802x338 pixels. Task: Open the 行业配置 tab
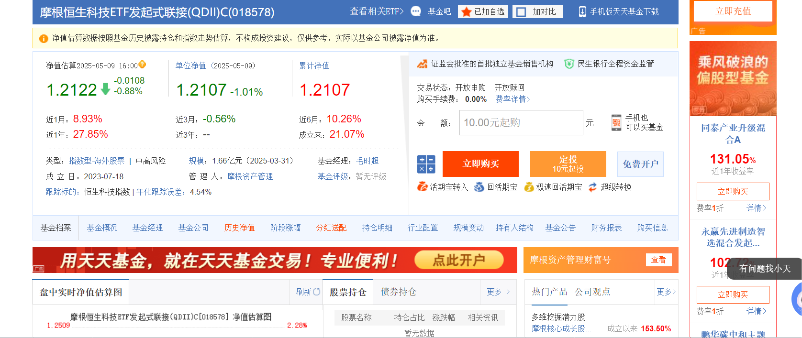423,228
